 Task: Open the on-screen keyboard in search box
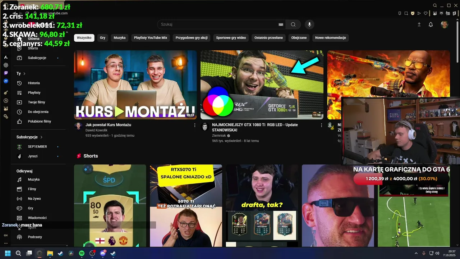coord(281,24)
